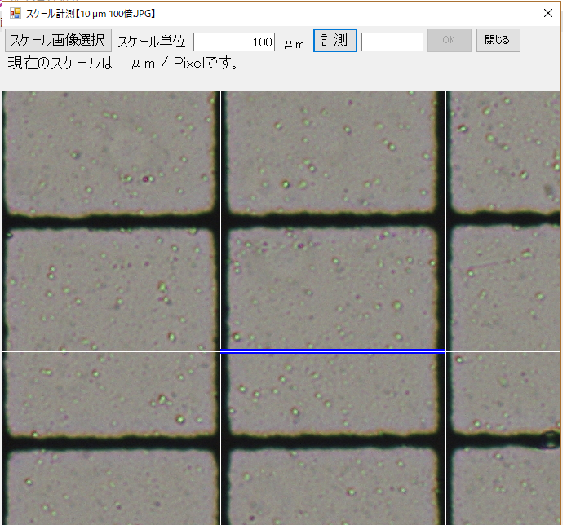The width and height of the screenshot is (567, 525).
Task: Click the blue measurement line
Action: click(333, 351)
